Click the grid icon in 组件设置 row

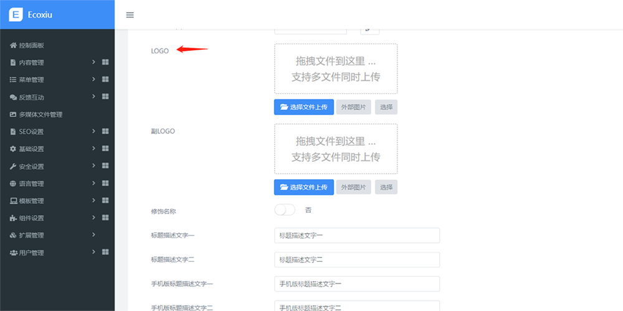click(105, 217)
